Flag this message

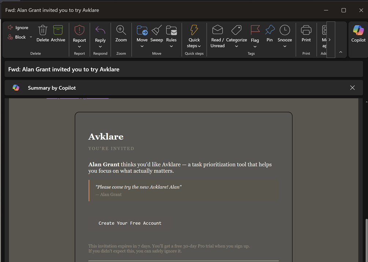[x=255, y=33]
